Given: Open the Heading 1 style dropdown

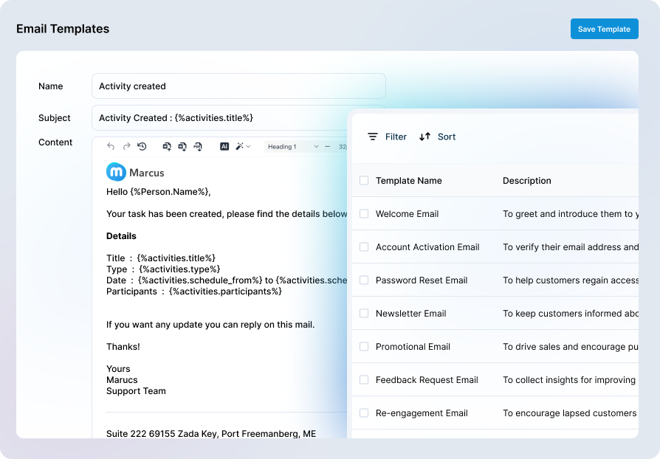Looking at the screenshot, I should click(292, 147).
